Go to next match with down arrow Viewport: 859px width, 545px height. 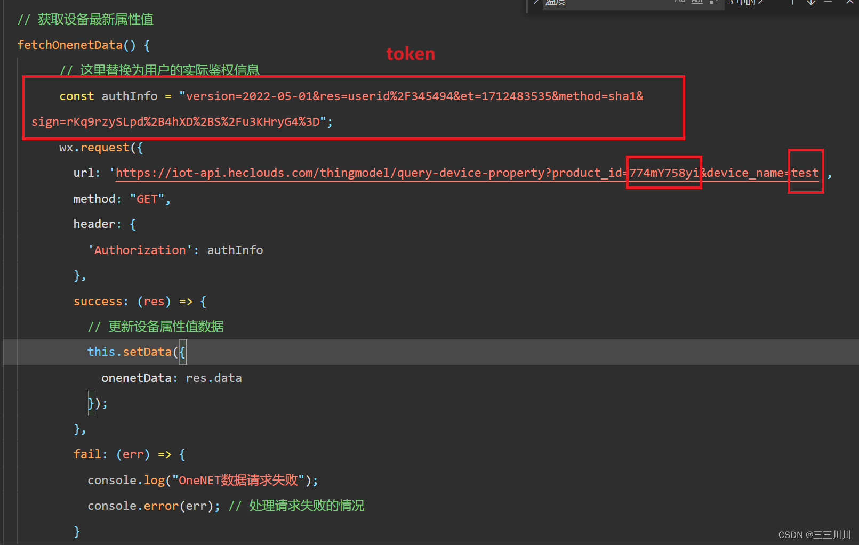811,2
